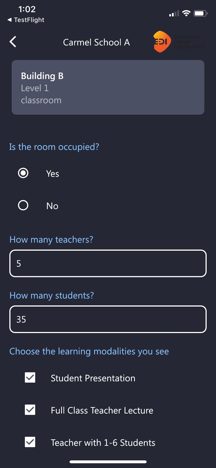This screenshot has width=216, height=468.
Task: Select the Yes radio button
Action: pyautogui.click(x=23, y=173)
